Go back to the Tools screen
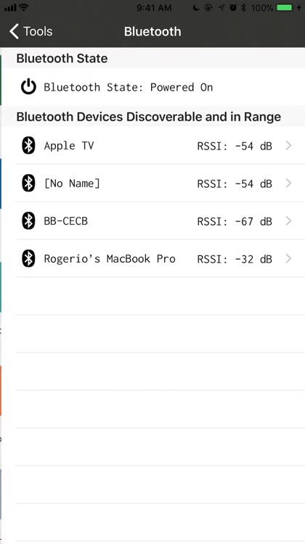Viewport: 305px width, 544px height. click(31, 31)
